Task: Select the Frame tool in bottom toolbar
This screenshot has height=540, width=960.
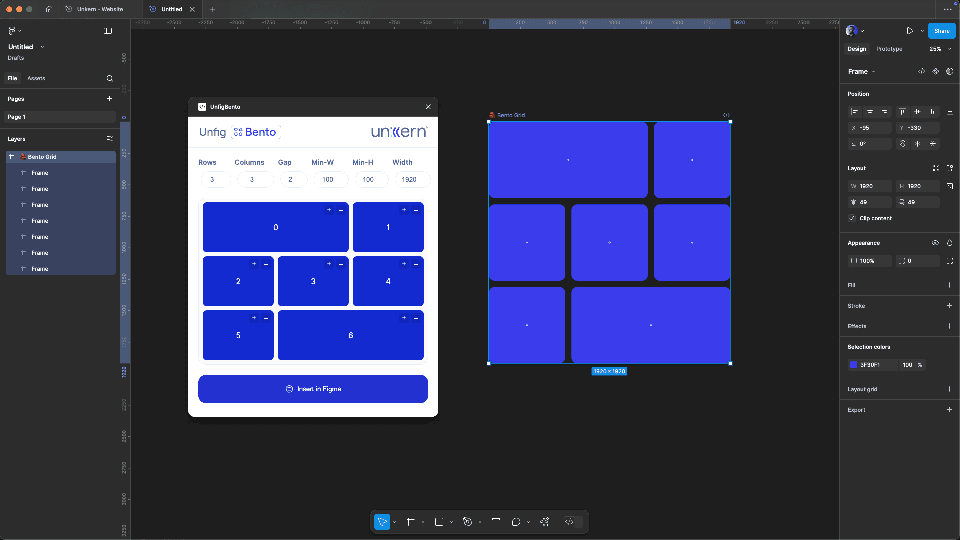Action: 410,522
